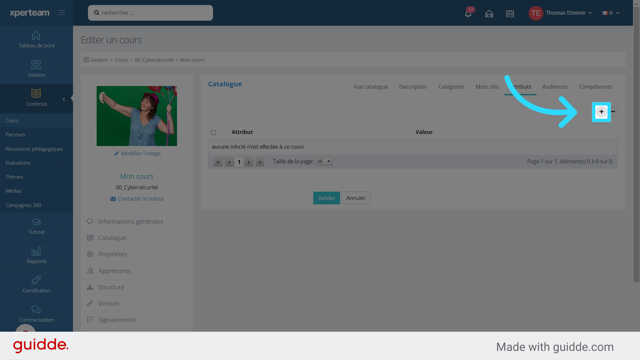Open the calendar icon in header
The height and width of the screenshot is (360, 640).
pos(510,14)
